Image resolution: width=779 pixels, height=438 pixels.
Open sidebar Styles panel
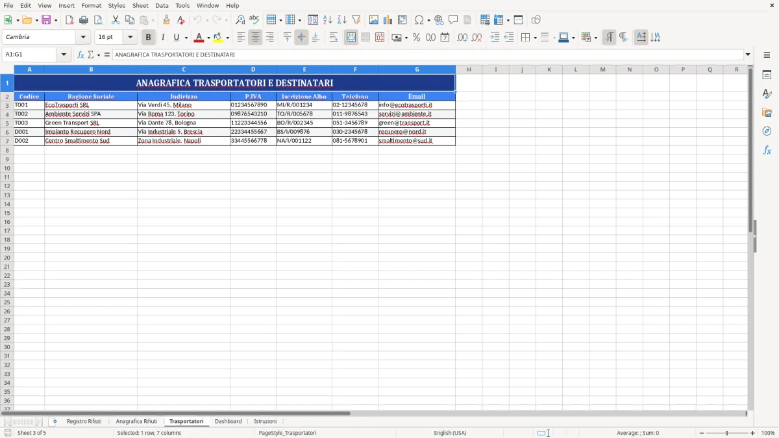click(767, 93)
